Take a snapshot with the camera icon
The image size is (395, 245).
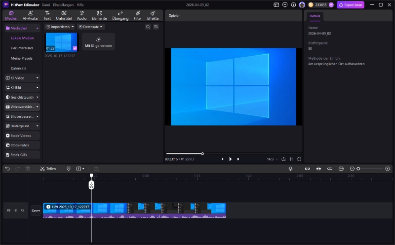pyautogui.click(x=283, y=159)
